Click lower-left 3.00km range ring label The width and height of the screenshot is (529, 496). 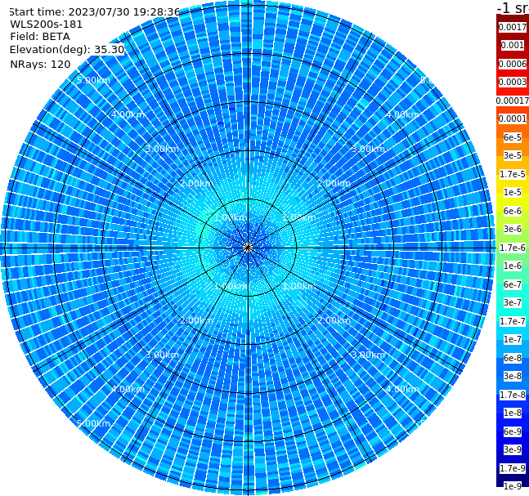tap(162, 355)
